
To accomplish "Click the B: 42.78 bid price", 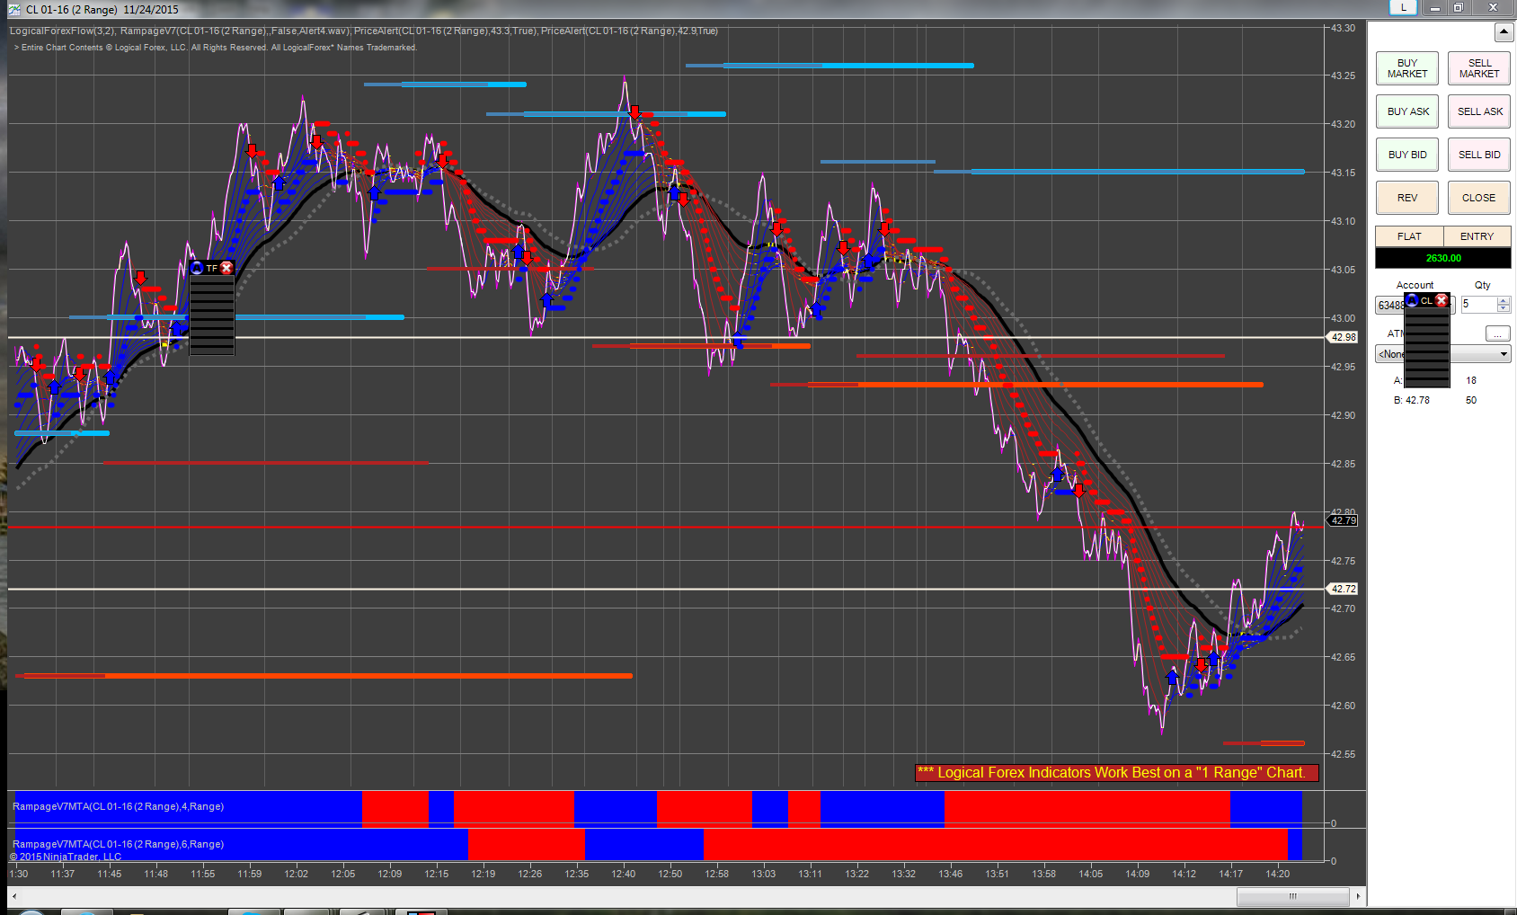I will click(1412, 400).
